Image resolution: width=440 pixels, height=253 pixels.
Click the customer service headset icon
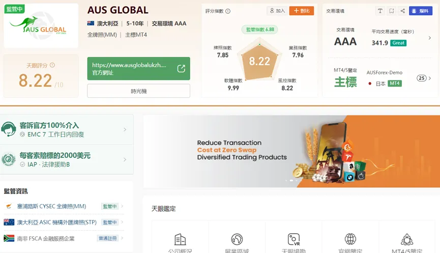pos(9,129)
